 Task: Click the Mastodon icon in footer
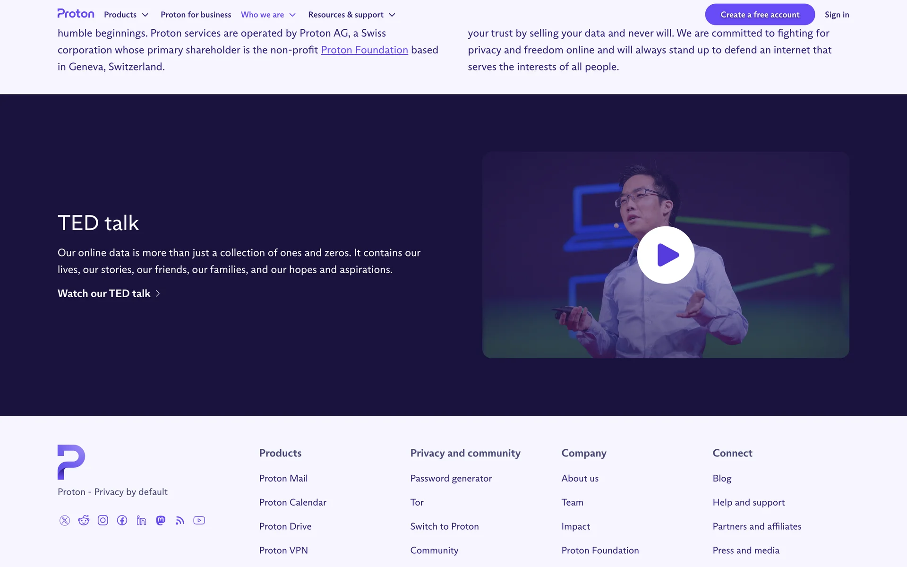[161, 520]
